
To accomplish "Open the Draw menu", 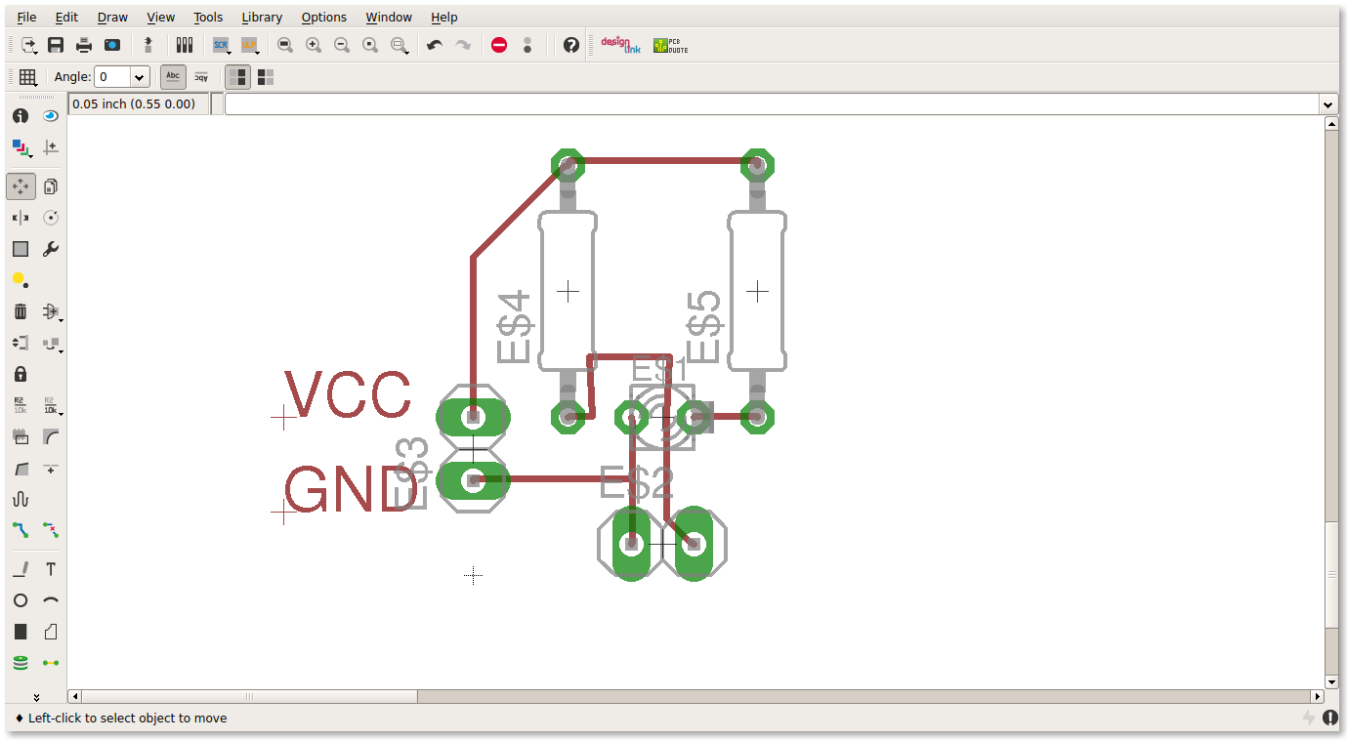I will [x=112, y=17].
